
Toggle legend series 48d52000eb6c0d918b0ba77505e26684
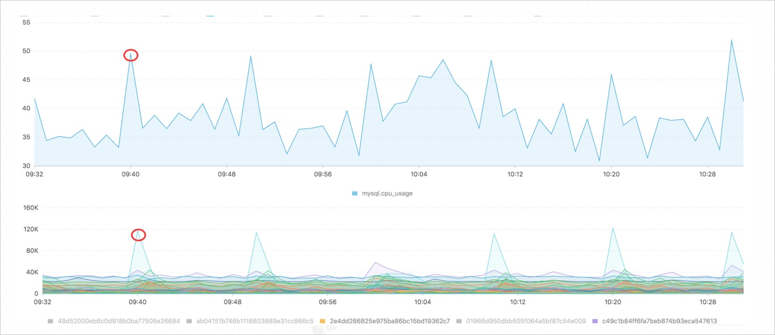[119, 321]
